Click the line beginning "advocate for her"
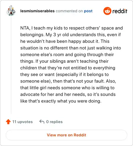This screenshot has width=133, height=146. [68, 95]
